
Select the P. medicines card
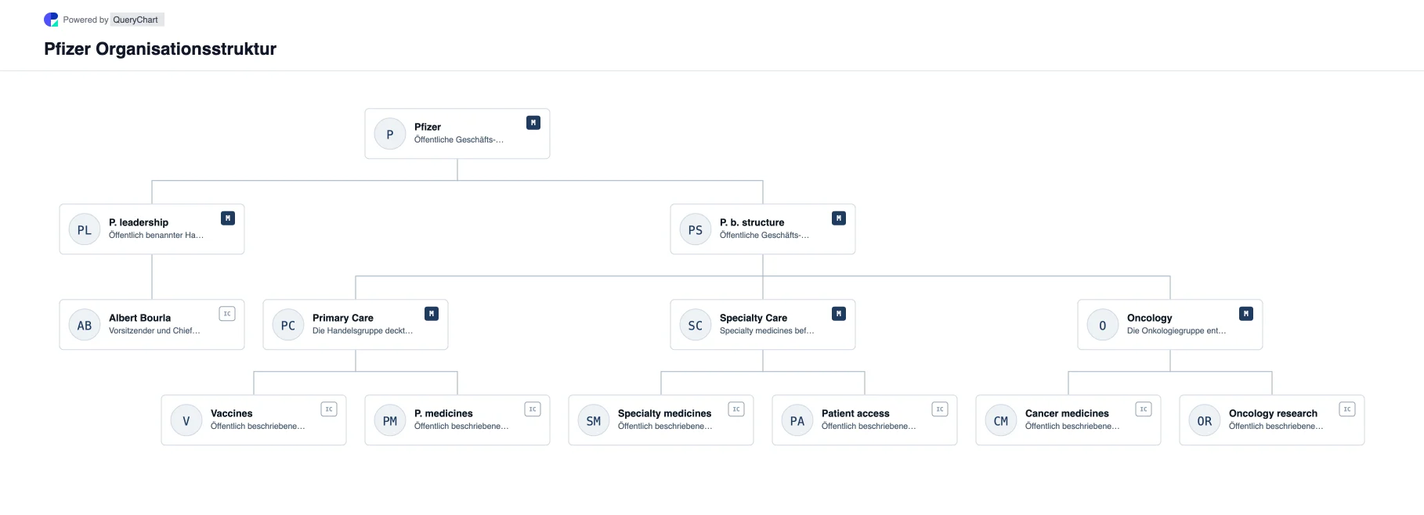(x=457, y=420)
